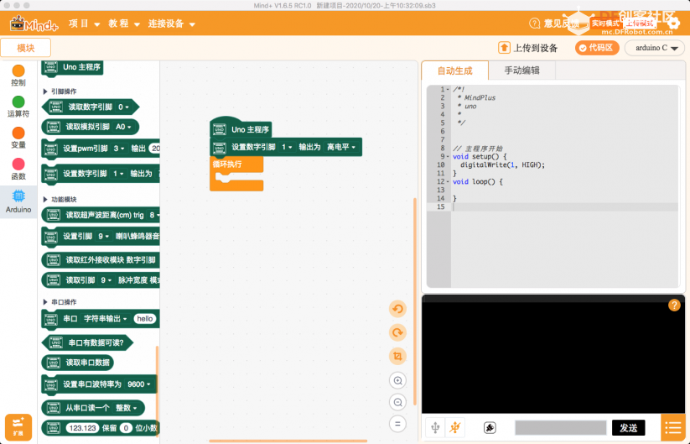690x444 pixels.
Task: Click the upload arrow icon beside 上传到设备
Action: click(x=505, y=48)
